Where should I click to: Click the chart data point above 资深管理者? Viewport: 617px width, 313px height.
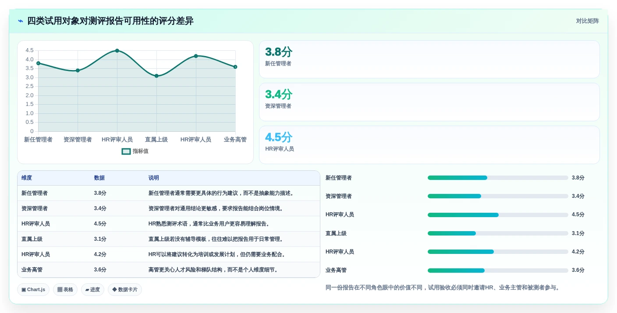pos(78,70)
